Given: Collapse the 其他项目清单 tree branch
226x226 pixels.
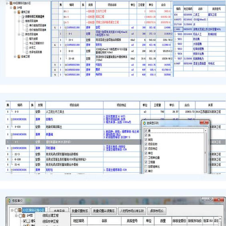Looking at the screenshot, I should click(x=19, y=34).
